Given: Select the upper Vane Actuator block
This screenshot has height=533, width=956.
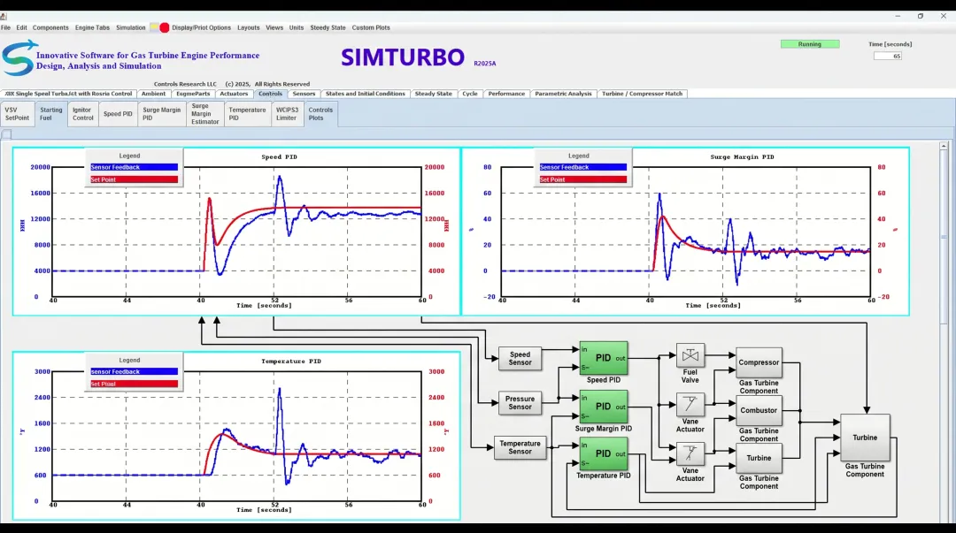Looking at the screenshot, I should click(x=690, y=404).
